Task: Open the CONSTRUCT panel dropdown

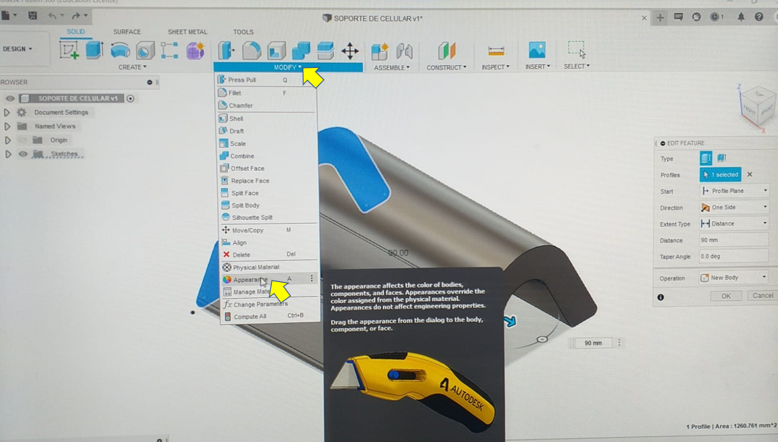Action: 446,67
